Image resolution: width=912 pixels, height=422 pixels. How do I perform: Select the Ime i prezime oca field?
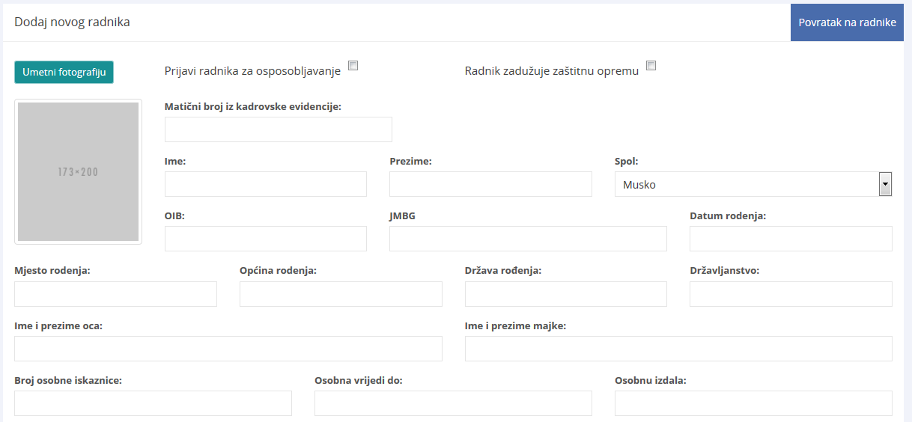coord(228,349)
